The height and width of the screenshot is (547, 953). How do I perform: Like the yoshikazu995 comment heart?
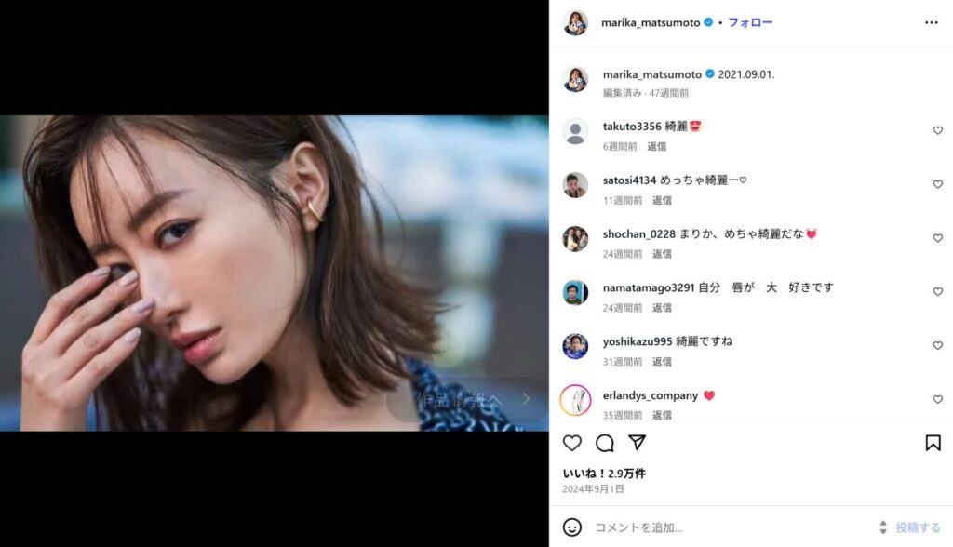tap(938, 345)
